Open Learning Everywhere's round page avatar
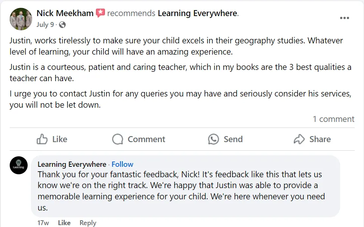 pyautogui.click(x=19, y=165)
